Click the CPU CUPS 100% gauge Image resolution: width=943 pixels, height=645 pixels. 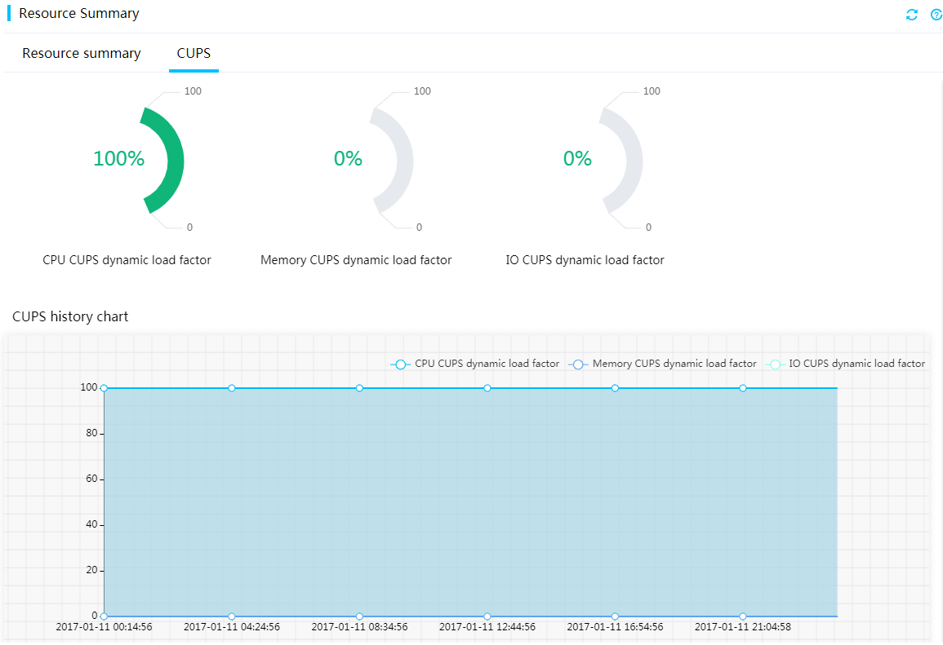pyautogui.click(x=162, y=161)
